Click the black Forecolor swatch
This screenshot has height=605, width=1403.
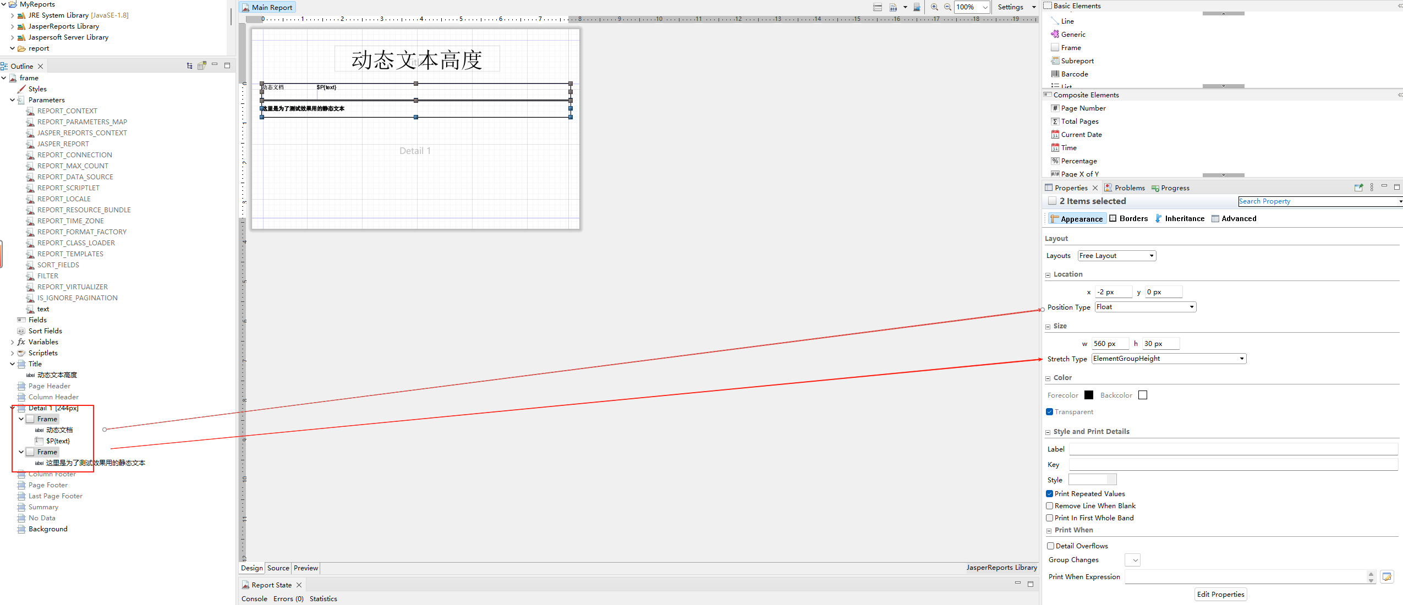[x=1088, y=395]
